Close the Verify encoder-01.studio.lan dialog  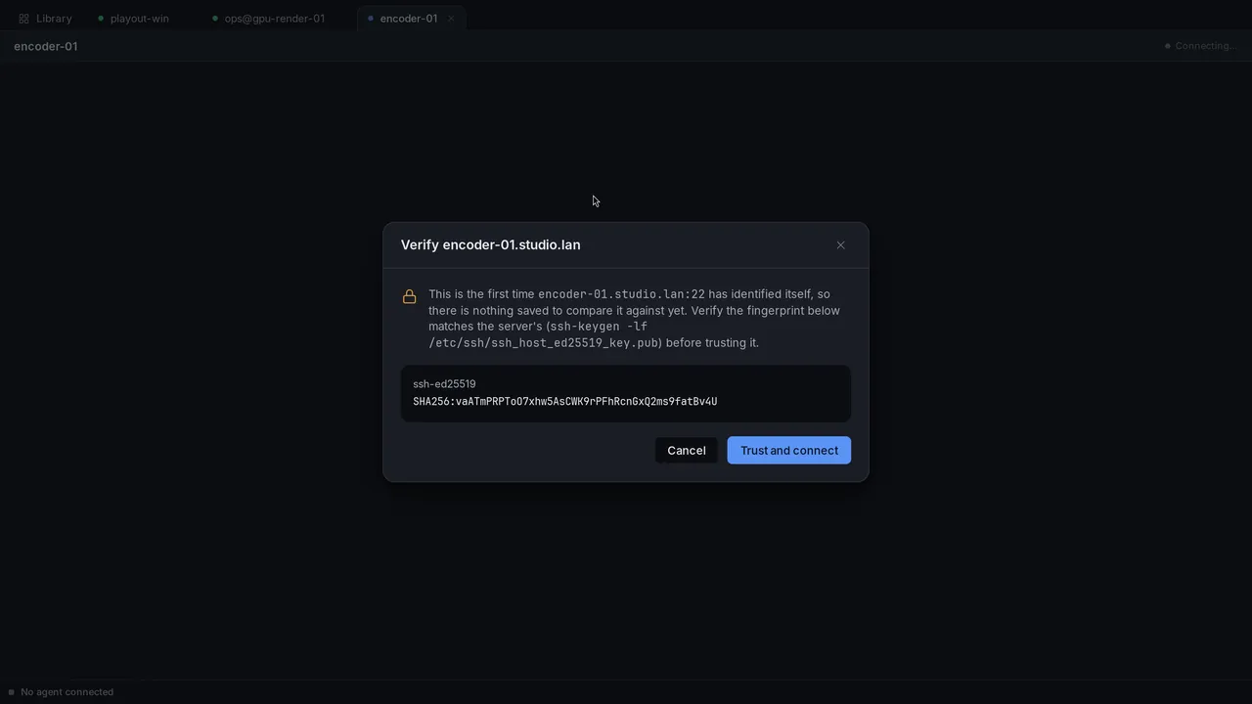point(840,245)
